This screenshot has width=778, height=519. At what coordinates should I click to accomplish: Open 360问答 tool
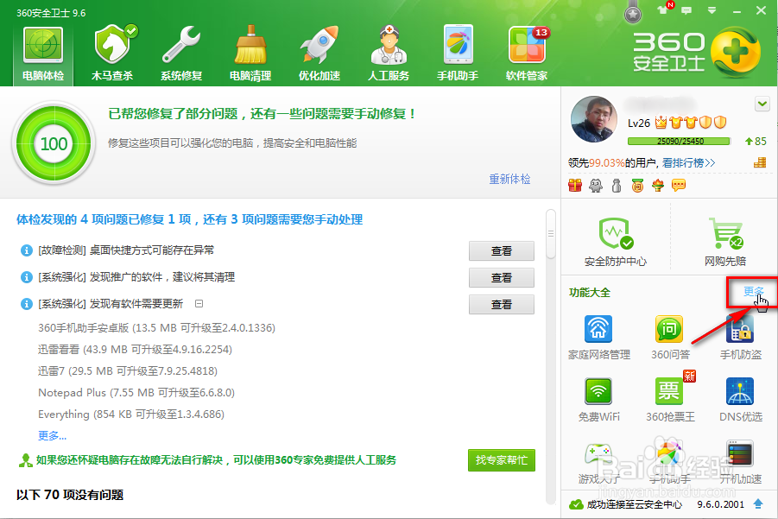[x=670, y=338]
